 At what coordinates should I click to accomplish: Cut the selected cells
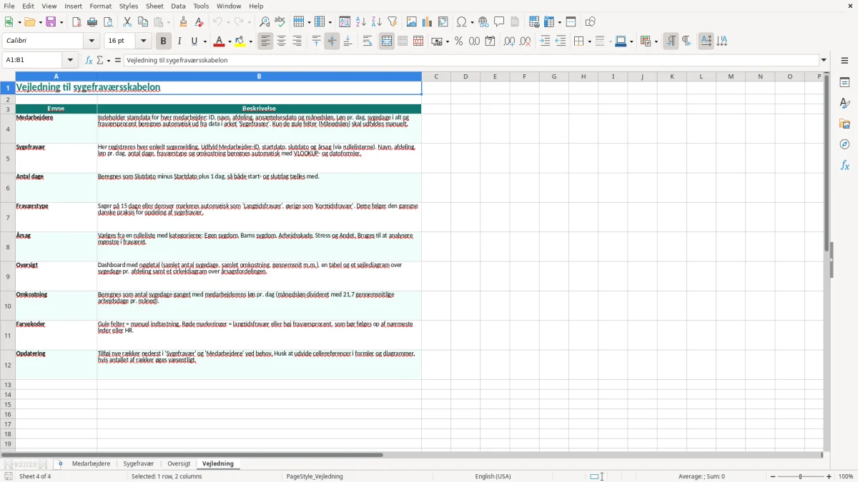(127, 22)
